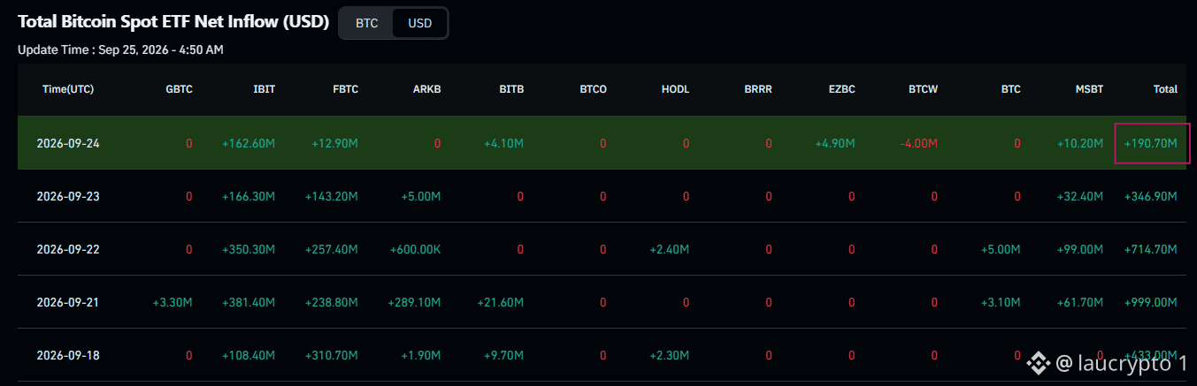Select USD in the unit toggle

pos(420,23)
